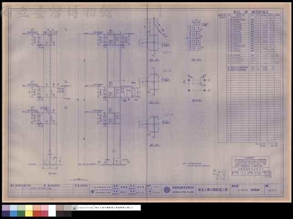Click the SC-2177 drawing number field
Screen dimensions: 293x219
click(272, 191)
